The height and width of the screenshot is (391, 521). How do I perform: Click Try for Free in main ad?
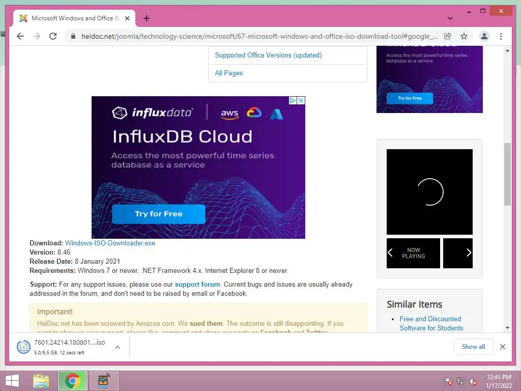(x=159, y=214)
